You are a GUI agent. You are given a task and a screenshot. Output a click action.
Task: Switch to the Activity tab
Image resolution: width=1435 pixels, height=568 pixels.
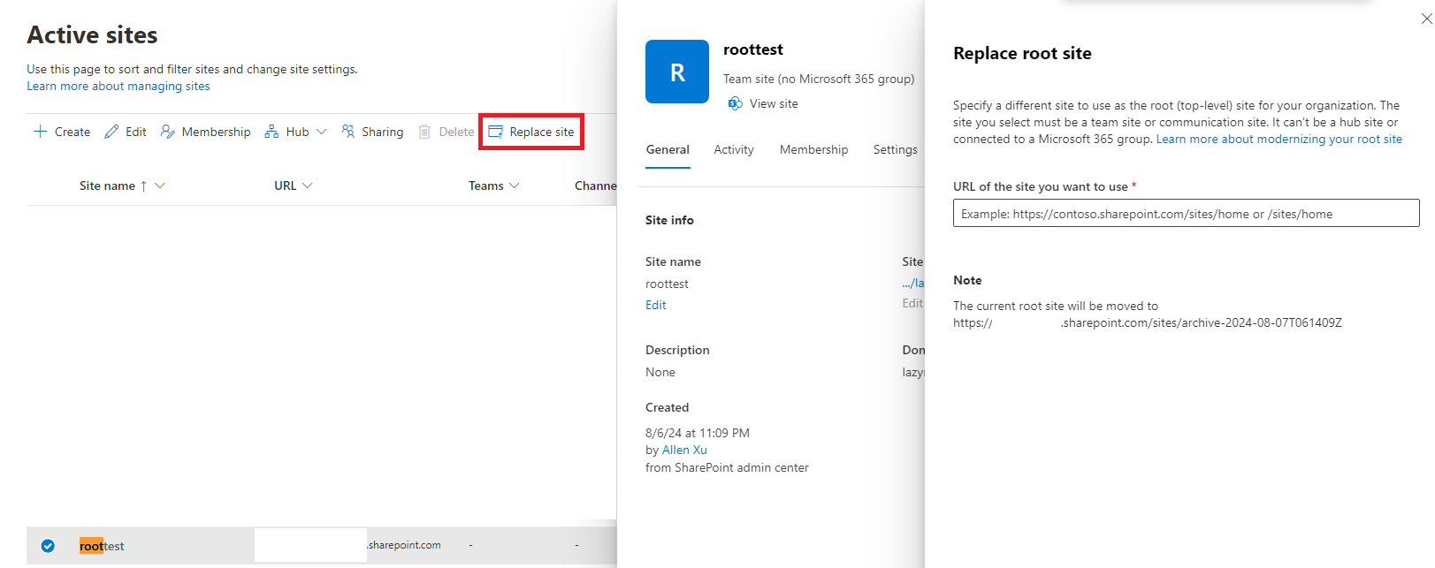pyautogui.click(x=734, y=149)
